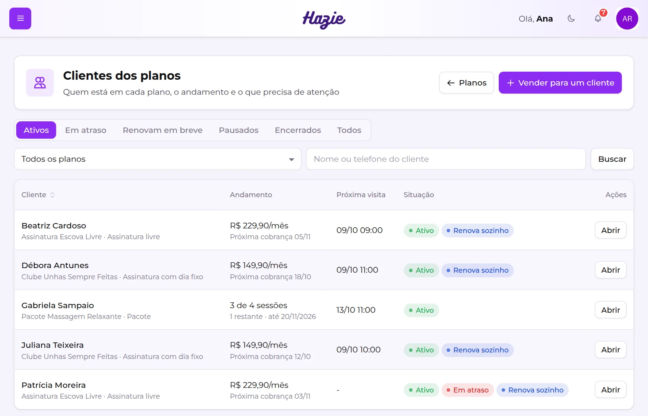Focus the client name or phone field
The width and height of the screenshot is (648, 416).
446,159
